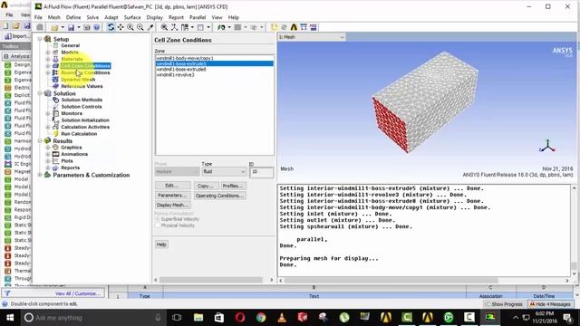Click the Run Calculation lightning icon

click(x=56, y=134)
